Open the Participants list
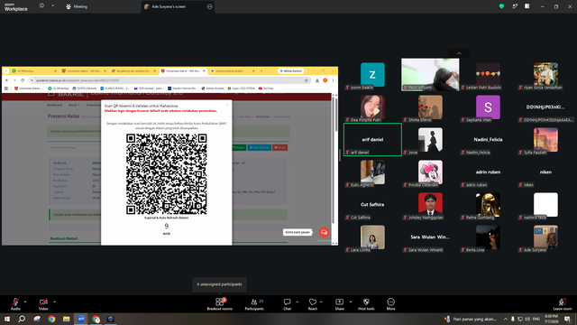 (254, 304)
